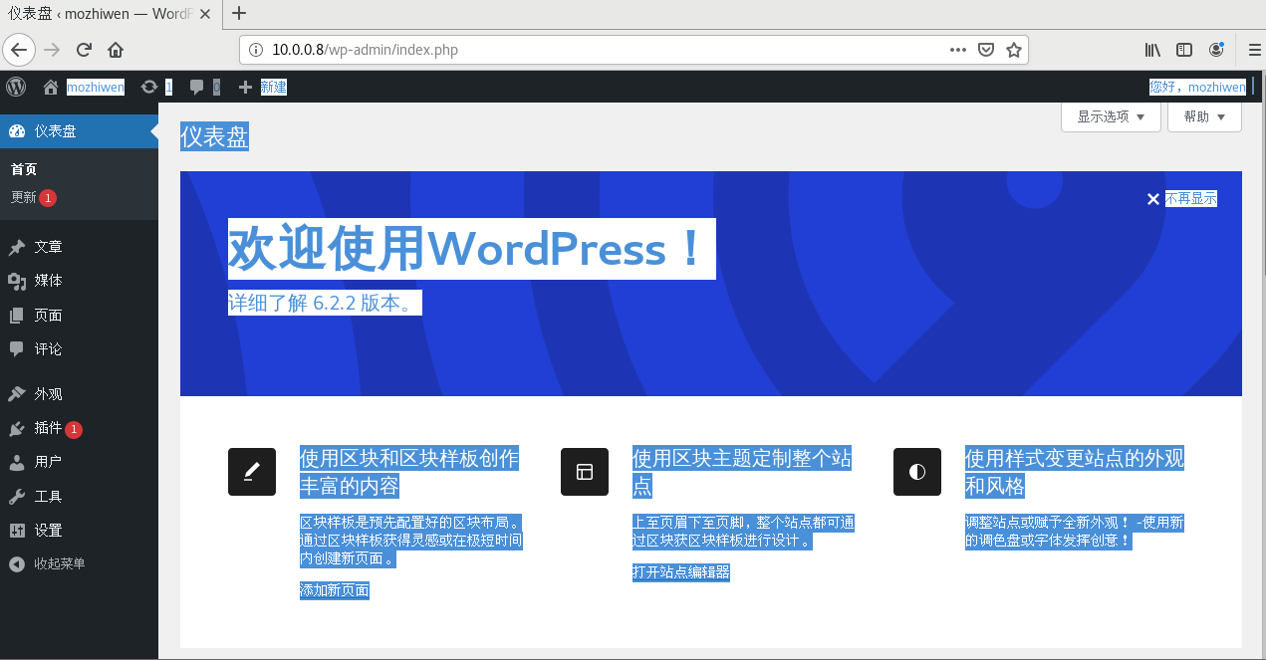Screen dimensions: 1266x660
Task: Save to Pocket icon in address bar
Action: (x=986, y=50)
